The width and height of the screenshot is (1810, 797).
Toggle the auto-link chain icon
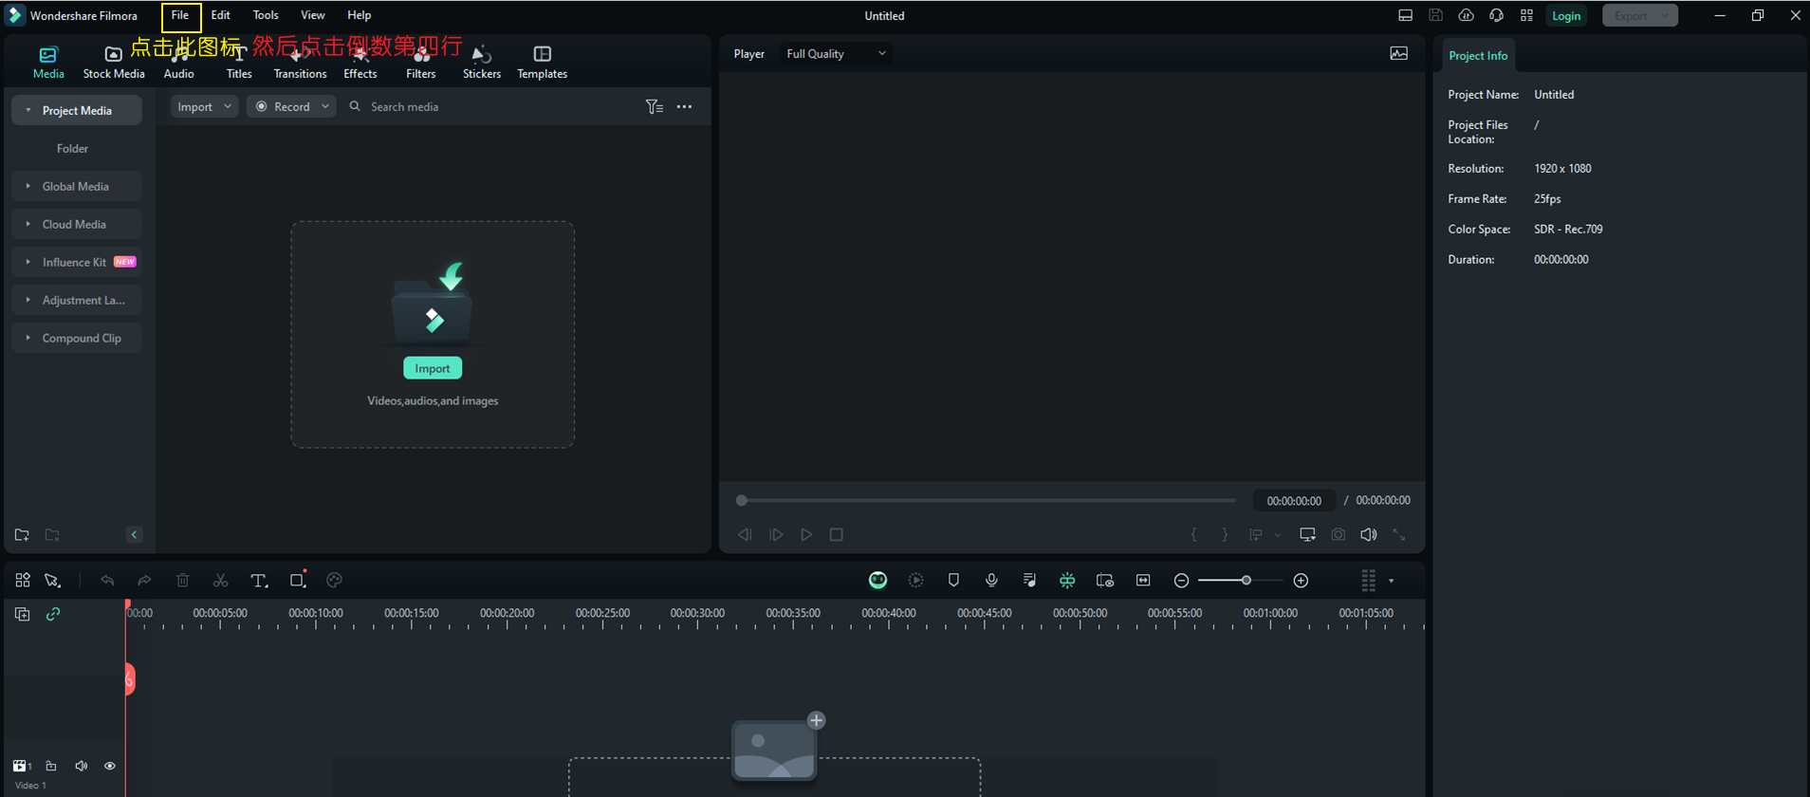coord(53,614)
